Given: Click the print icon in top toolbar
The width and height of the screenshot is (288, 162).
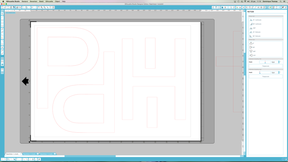Looking at the screenshot, I should [x=17, y=7].
